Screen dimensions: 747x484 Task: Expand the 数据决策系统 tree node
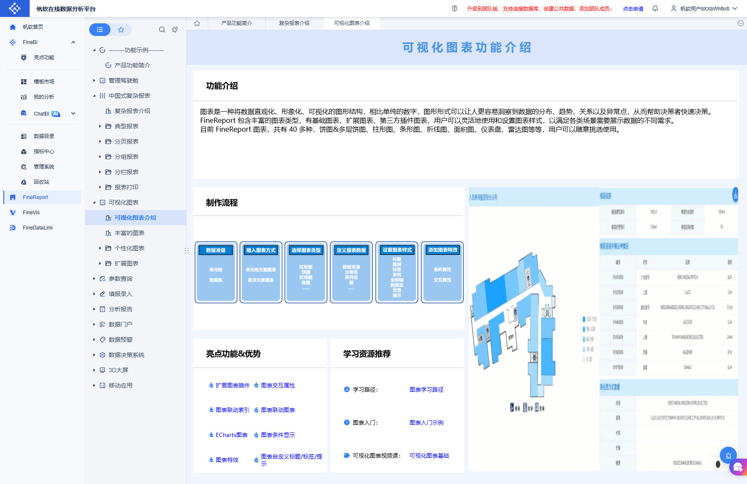pos(94,355)
